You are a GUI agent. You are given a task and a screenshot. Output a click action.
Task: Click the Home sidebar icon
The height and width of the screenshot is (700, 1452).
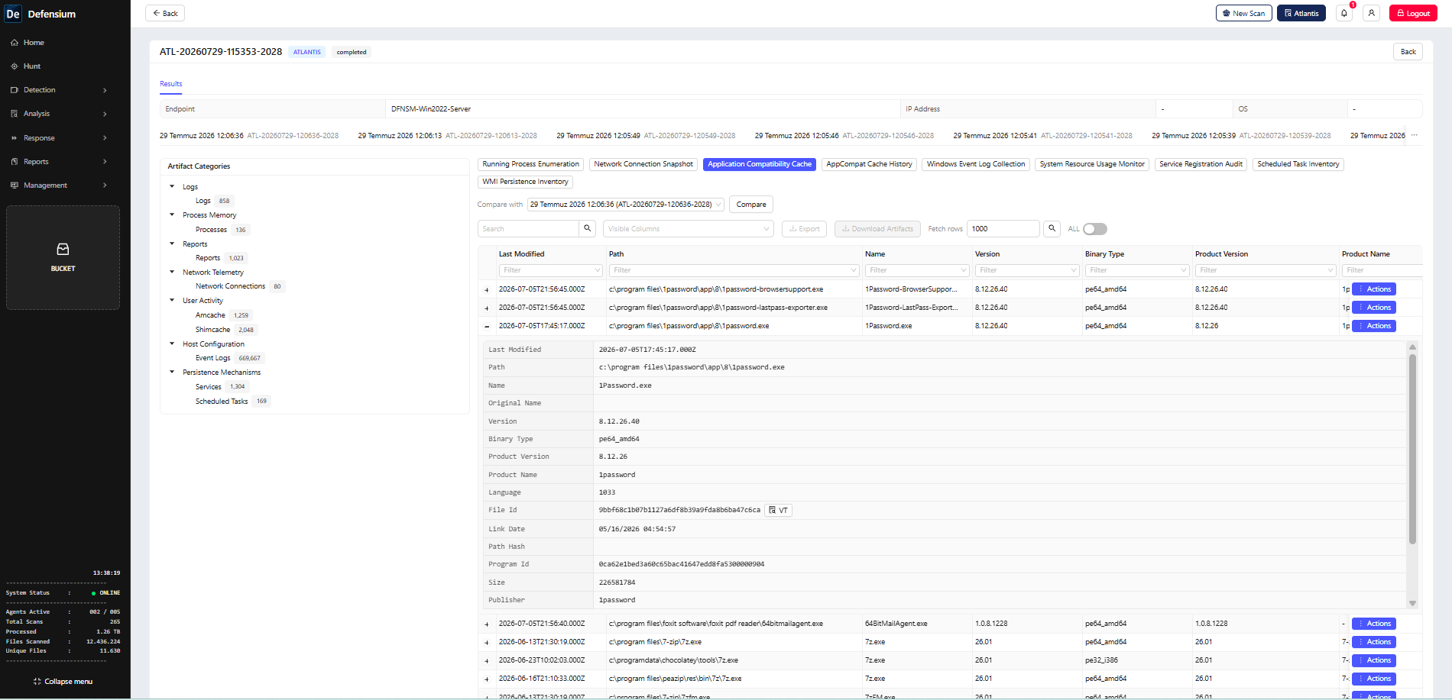(15, 43)
